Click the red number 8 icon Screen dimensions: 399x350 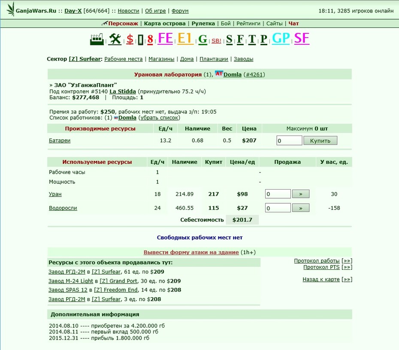click(x=150, y=40)
